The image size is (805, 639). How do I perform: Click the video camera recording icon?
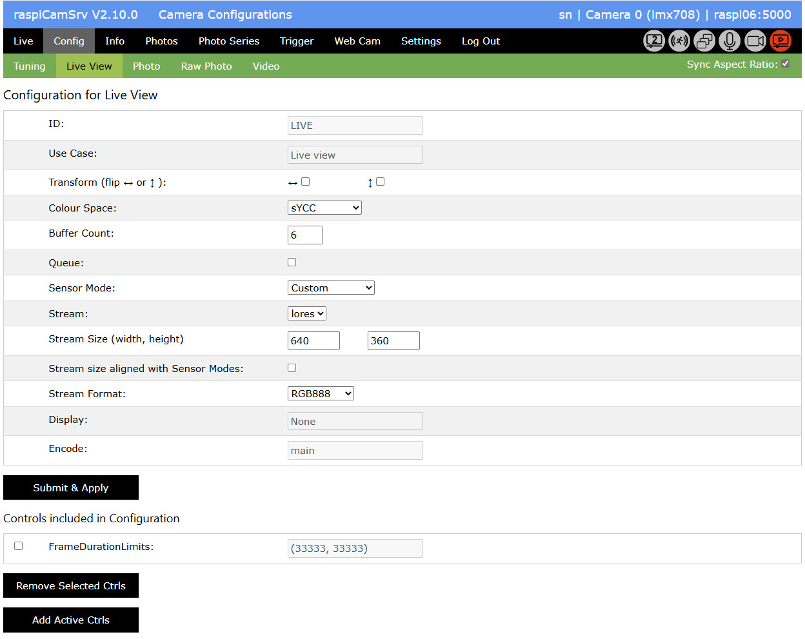[755, 41]
